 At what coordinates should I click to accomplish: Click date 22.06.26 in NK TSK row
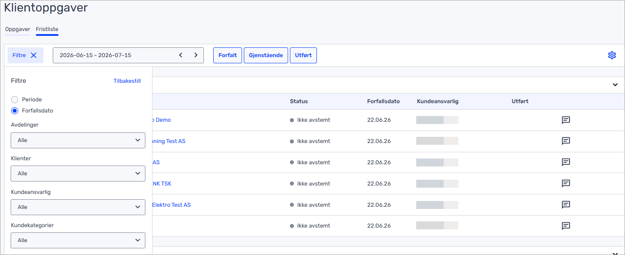click(x=379, y=184)
